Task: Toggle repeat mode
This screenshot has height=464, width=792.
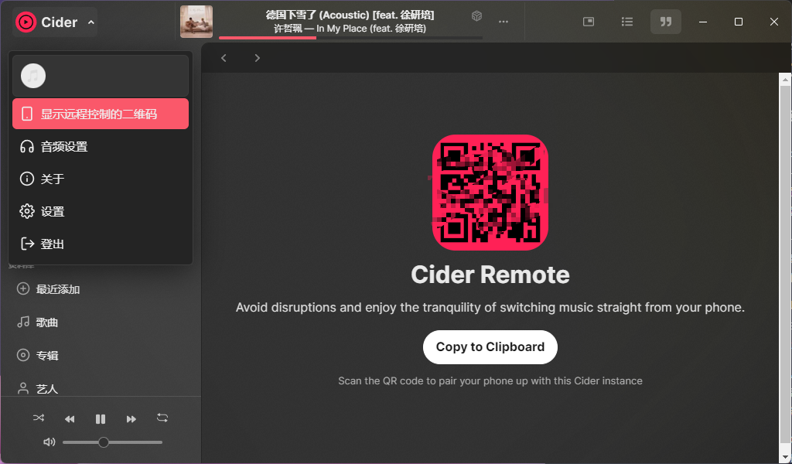Action: [162, 418]
